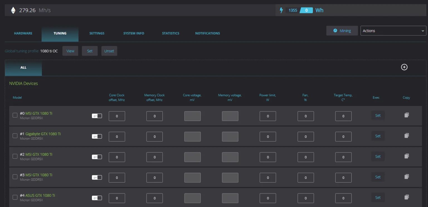Click the Model column header
428x207 pixels.
[17, 97]
